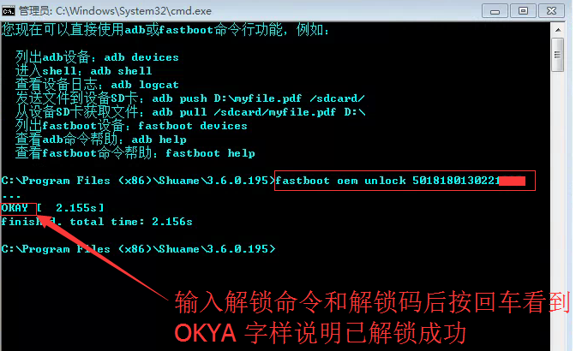Image resolution: width=588 pixels, height=351 pixels.
Task: Click the 'finished. total time' output line
Action: 97,222
